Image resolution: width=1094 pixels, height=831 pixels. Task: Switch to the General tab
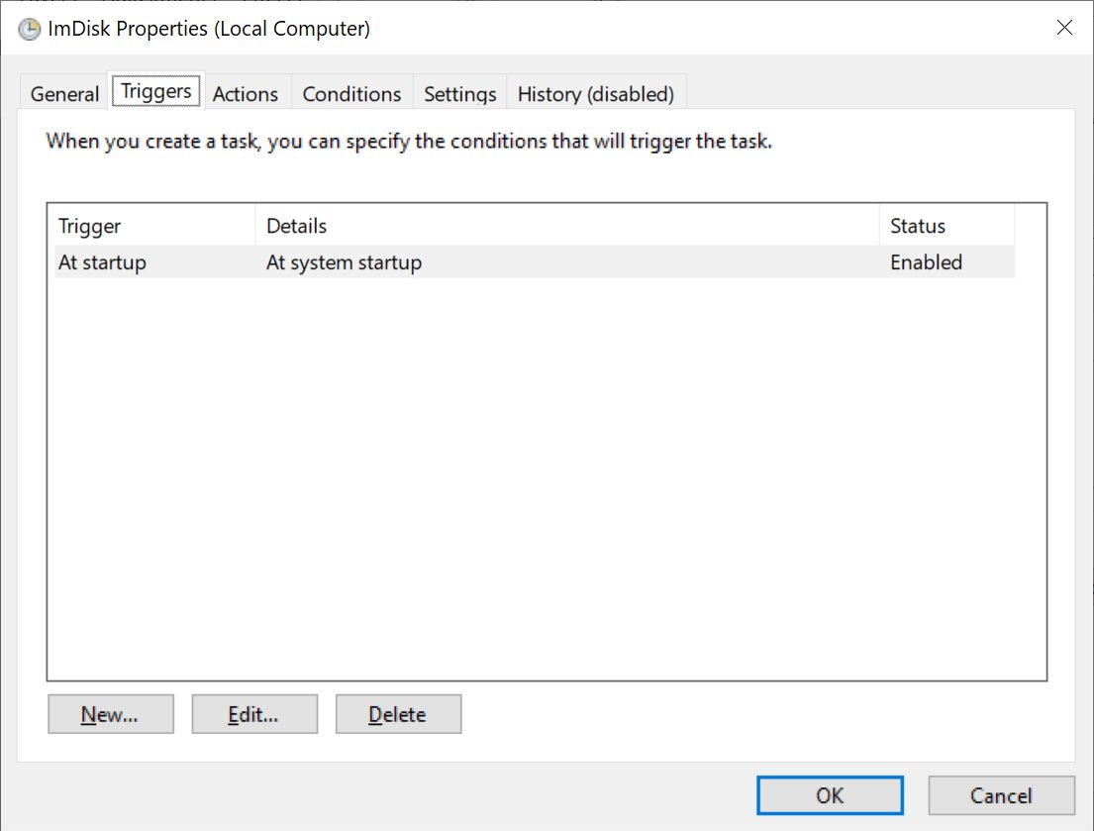64,93
